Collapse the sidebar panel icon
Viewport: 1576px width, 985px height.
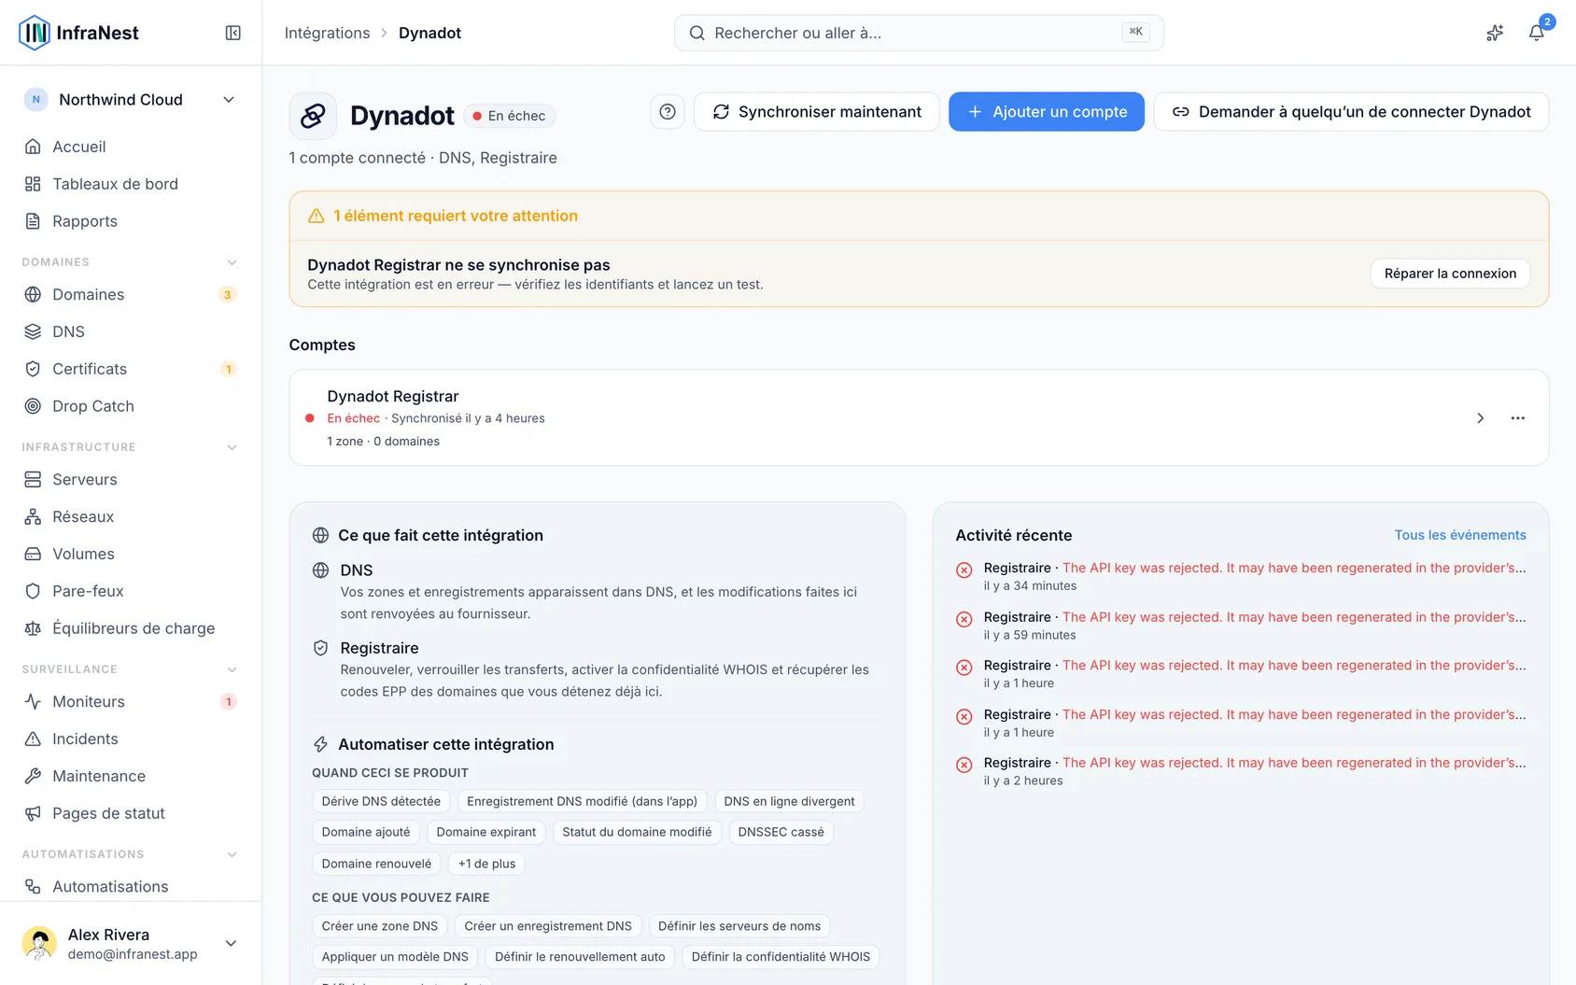coord(233,33)
